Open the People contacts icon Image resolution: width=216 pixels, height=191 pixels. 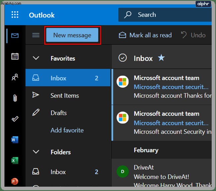(15, 77)
